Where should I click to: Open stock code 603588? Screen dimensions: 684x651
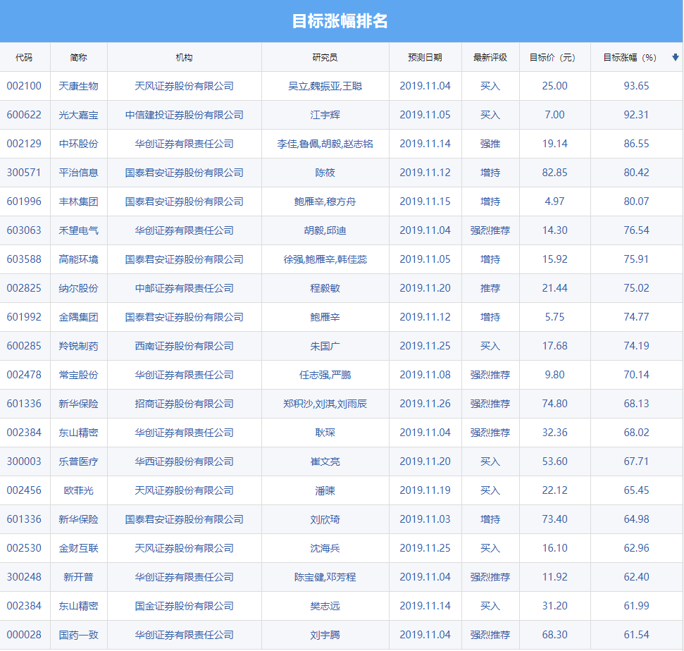24,259
